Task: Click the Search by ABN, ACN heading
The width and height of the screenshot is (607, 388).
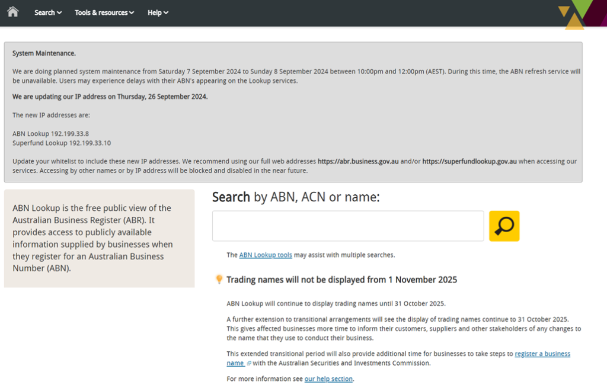Action: click(295, 197)
